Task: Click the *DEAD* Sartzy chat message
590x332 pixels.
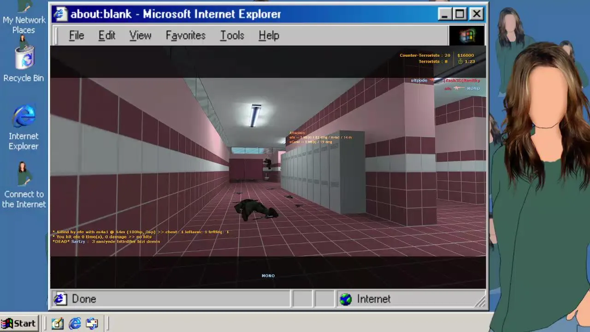Action: click(x=106, y=241)
